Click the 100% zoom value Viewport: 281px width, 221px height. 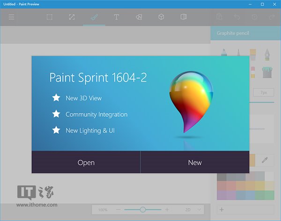pos(103,210)
